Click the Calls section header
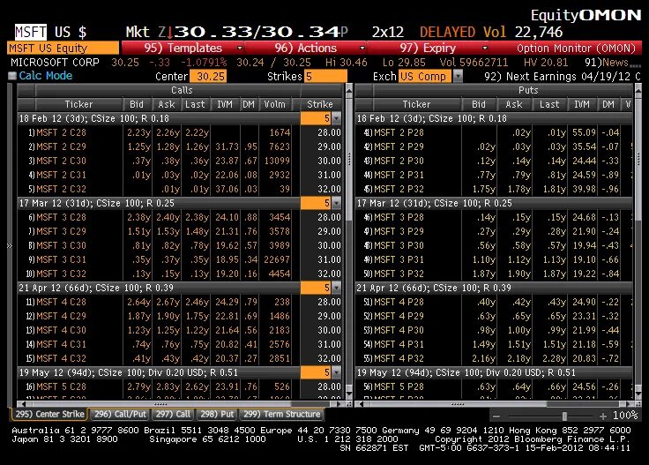Image resolution: width=649 pixels, height=465 pixels. (182, 90)
